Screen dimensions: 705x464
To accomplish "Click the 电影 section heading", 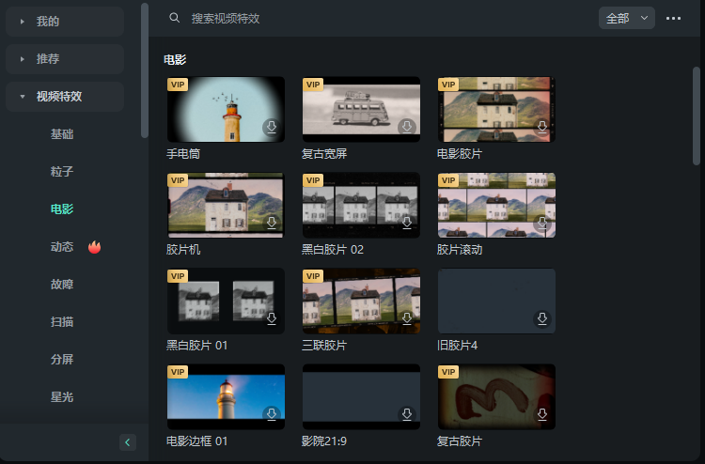I will pyautogui.click(x=175, y=59).
